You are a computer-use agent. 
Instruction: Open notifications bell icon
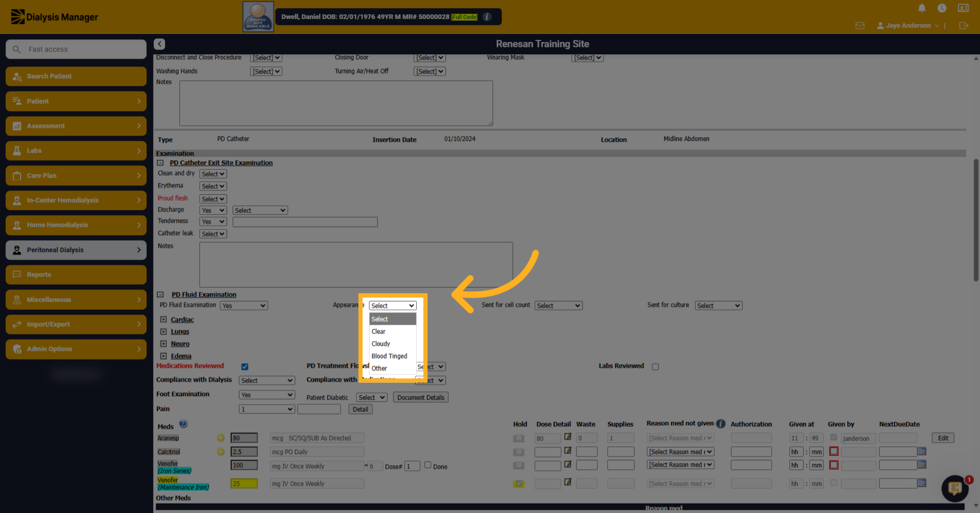click(922, 8)
